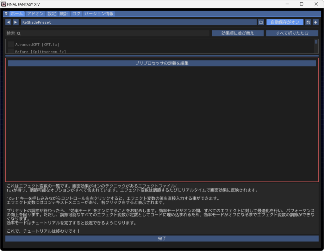
Task: Expand the Before Splitscreen.fx entry
Action: 41,52
